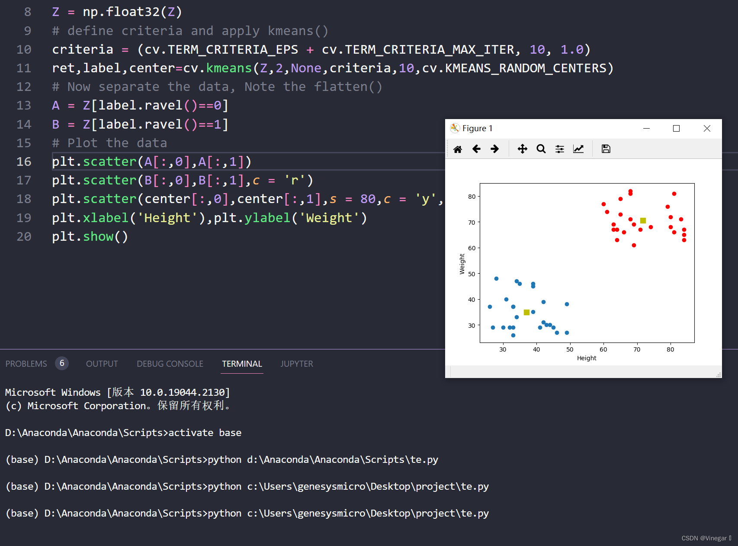Click 'KMEANS_RANDOM_CENTERS' on line 11
The width and height of the screenshot is (738, 546).
[x=526, y=68]
